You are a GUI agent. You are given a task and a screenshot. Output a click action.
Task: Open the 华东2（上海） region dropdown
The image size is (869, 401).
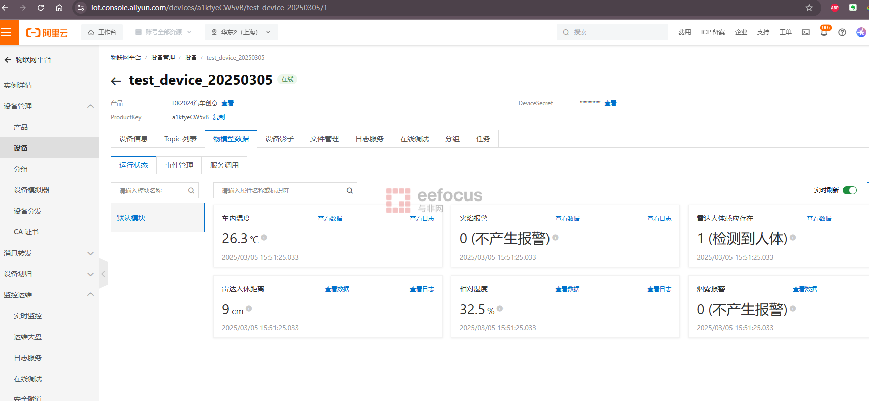[241, 32]
